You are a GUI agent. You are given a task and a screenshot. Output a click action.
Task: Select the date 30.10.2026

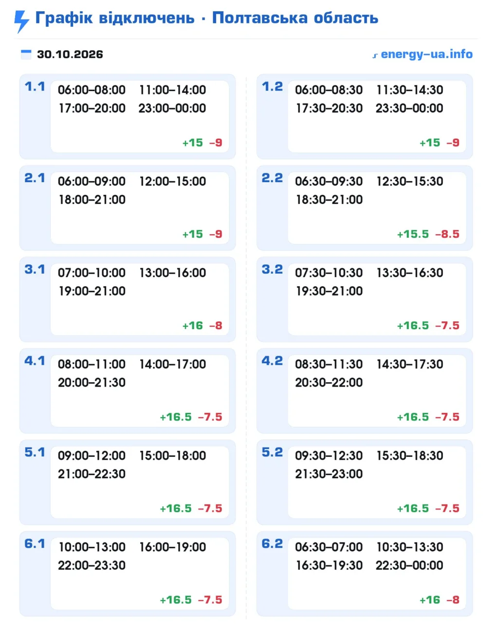click(x=70, y=54)
